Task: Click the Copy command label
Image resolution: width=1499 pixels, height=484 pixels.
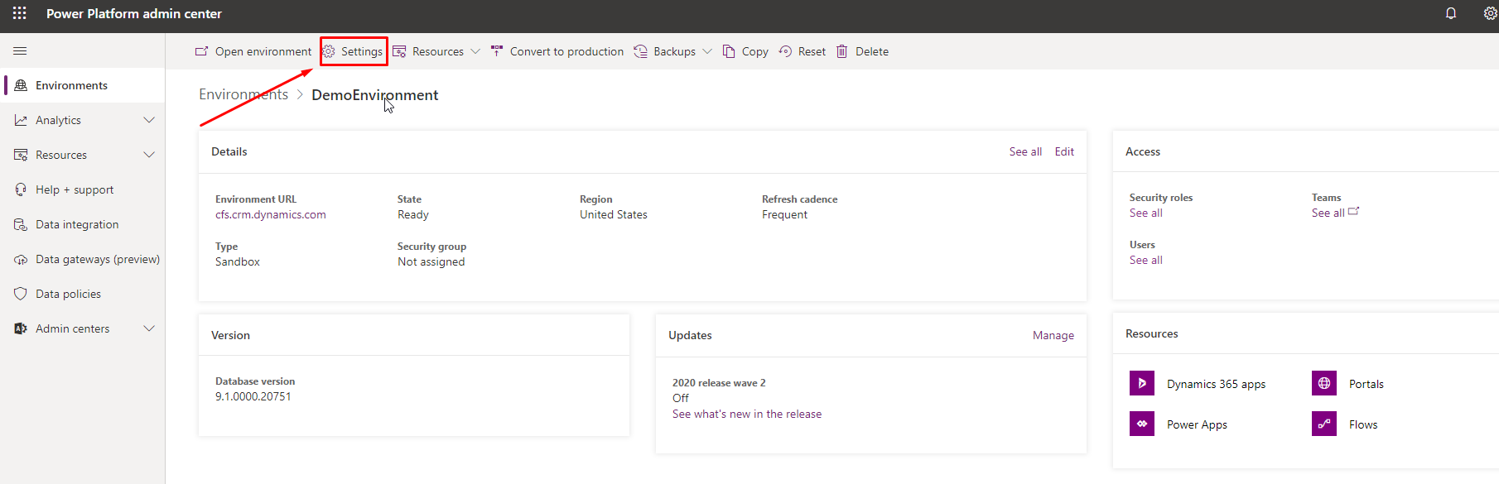Action: coord(754,51)
